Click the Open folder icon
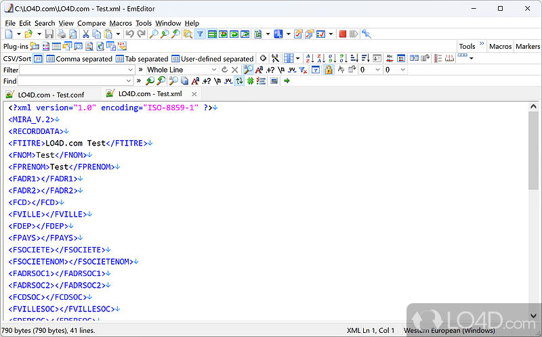 coord(28,34)
